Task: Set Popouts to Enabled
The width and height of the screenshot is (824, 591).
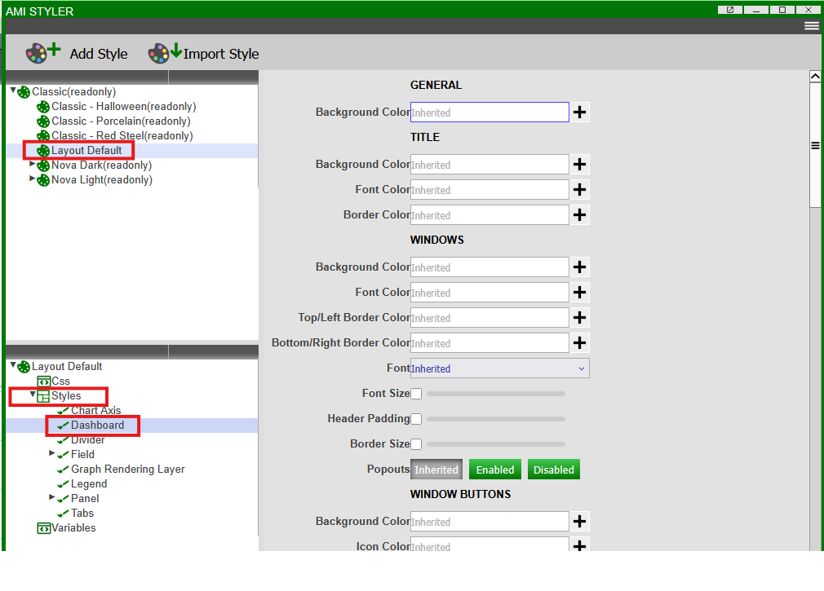Action: tap(494, 470)
